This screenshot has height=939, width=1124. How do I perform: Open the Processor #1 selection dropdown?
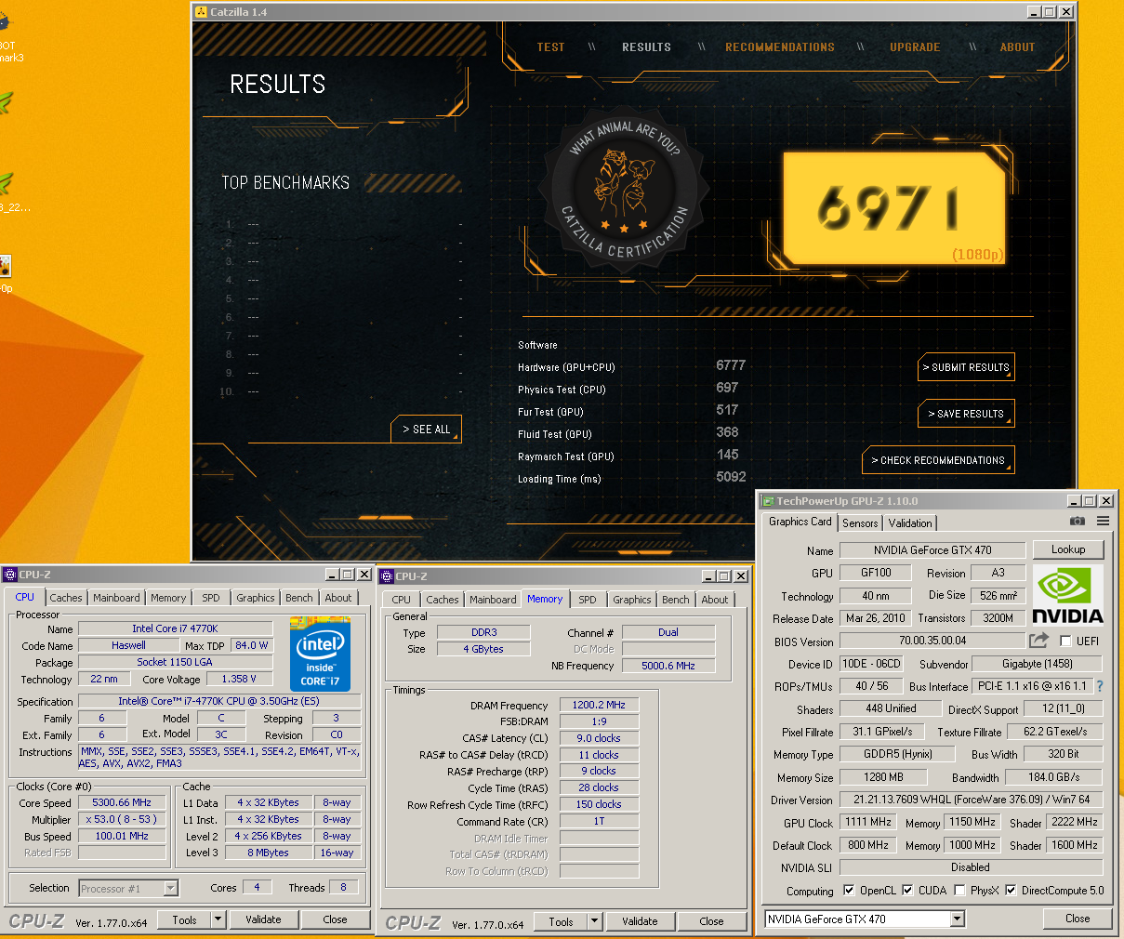[x=171, y=888]
